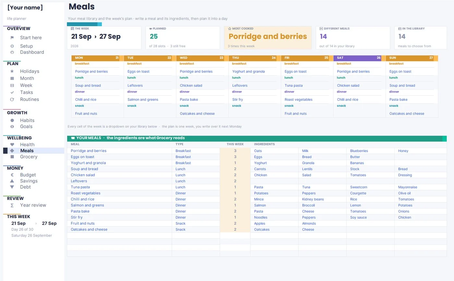Image resolution: width=454 pixels, height=281 pixels.
Task: Click the Almonds ingredient cell
Action: (322, 224)
